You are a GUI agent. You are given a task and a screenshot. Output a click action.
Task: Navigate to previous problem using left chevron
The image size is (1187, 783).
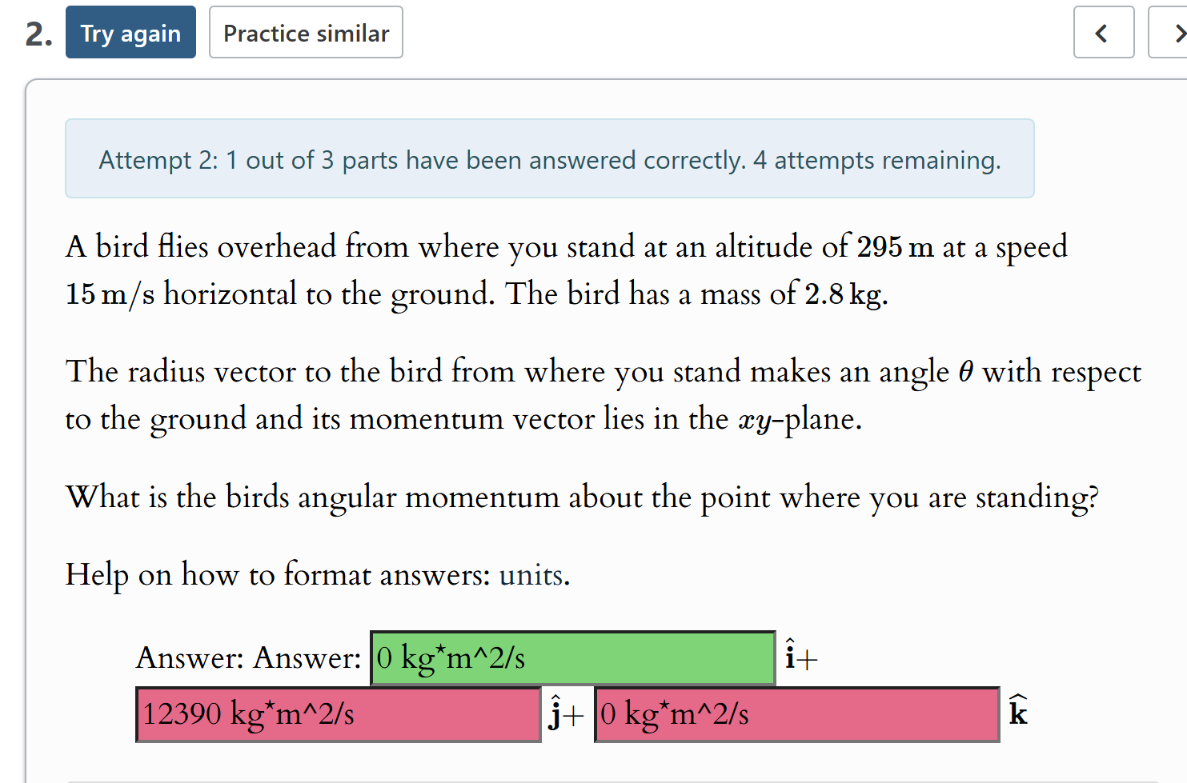[x=1103, y=32]
